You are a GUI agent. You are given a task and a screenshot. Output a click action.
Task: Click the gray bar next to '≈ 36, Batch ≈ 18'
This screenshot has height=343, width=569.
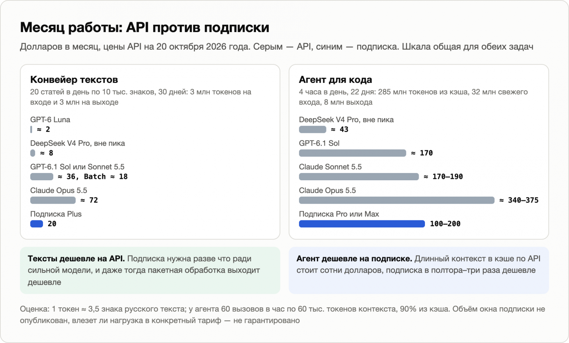tap(42, 177)
